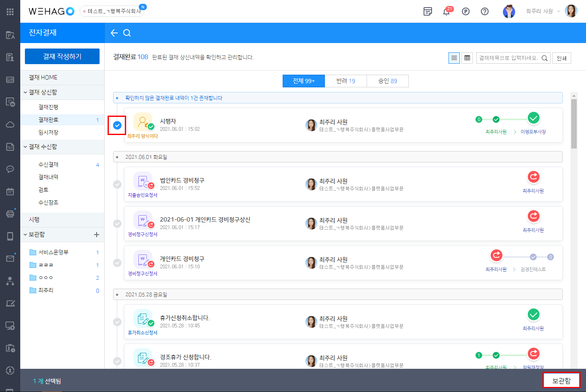Switch to list view icon

[x=454, y=58]
